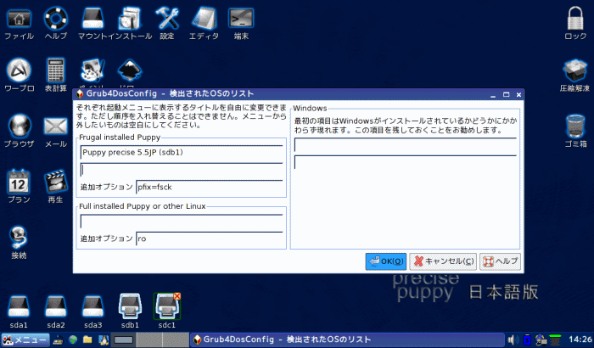Open the ファイル home desktop icon
Viewport: 594px width, 348px height.
[19, 19]
